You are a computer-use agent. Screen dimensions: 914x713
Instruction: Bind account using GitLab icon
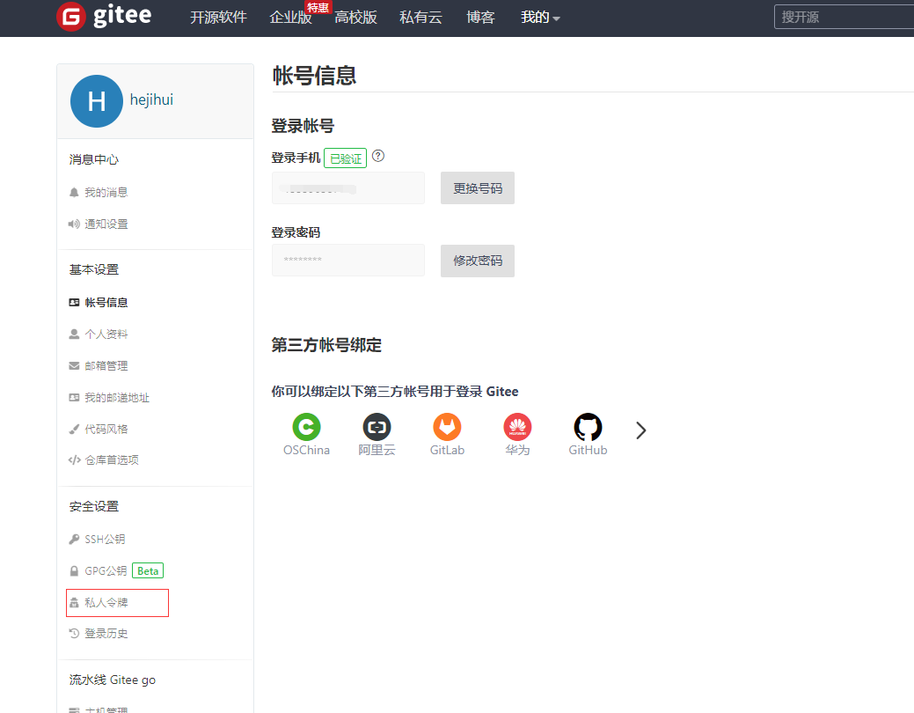point(447,428)
